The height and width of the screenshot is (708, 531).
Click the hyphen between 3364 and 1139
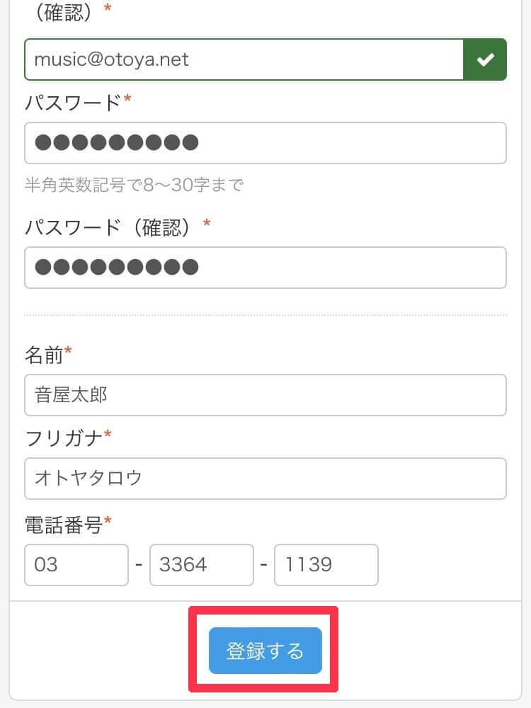tap(263, 565)
